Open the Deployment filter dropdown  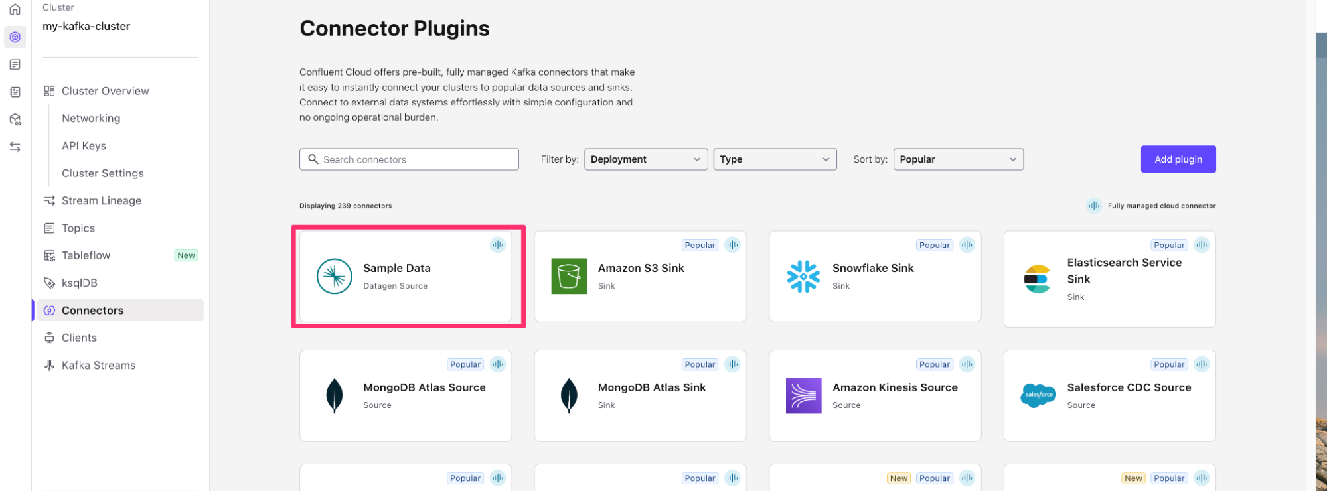(645, 159)
